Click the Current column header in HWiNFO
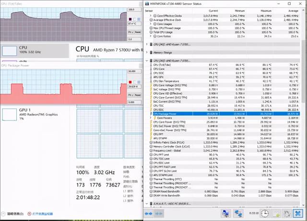 coord(213,11)
